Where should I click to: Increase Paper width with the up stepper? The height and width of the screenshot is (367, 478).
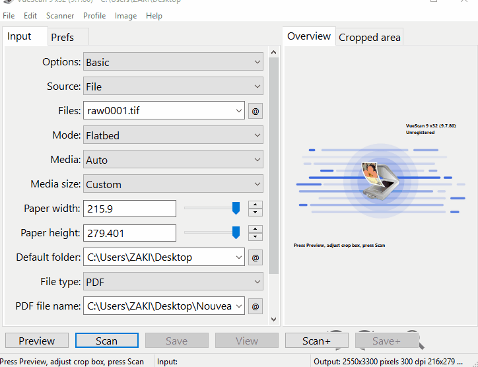coord(255,205)
